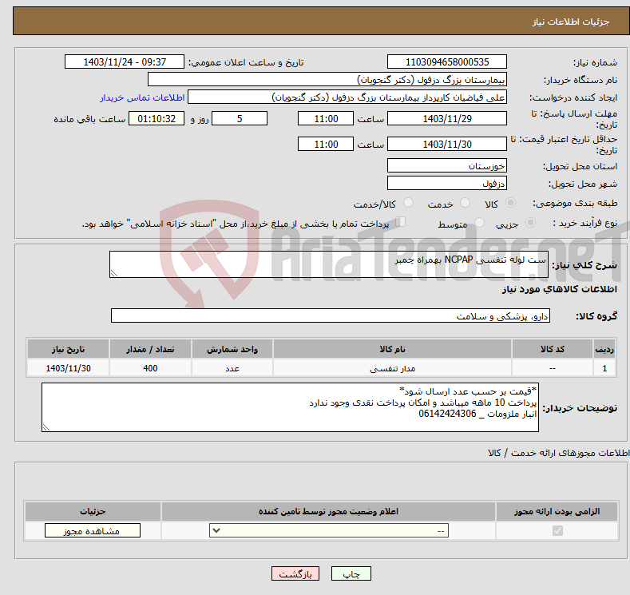Toggle the mandatory license checkbox in table
This screenshot has height=595, width=630.
557,531
